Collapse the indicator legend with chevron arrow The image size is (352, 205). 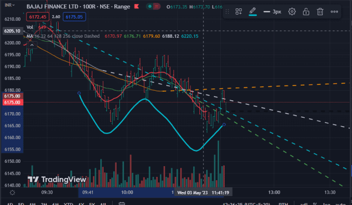point(32,45)
